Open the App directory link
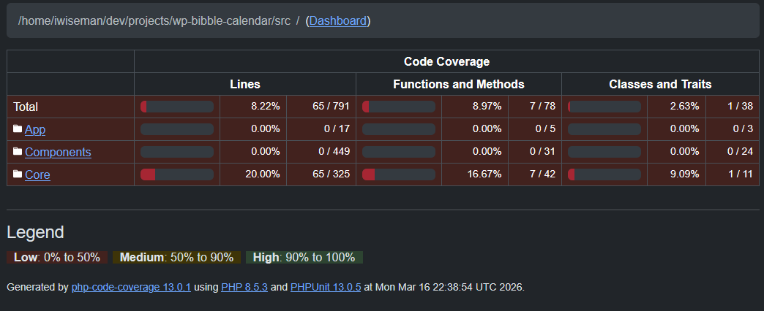 tap(35, 130)
